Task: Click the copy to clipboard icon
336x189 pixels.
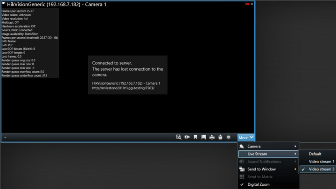Action: [220, 137]
